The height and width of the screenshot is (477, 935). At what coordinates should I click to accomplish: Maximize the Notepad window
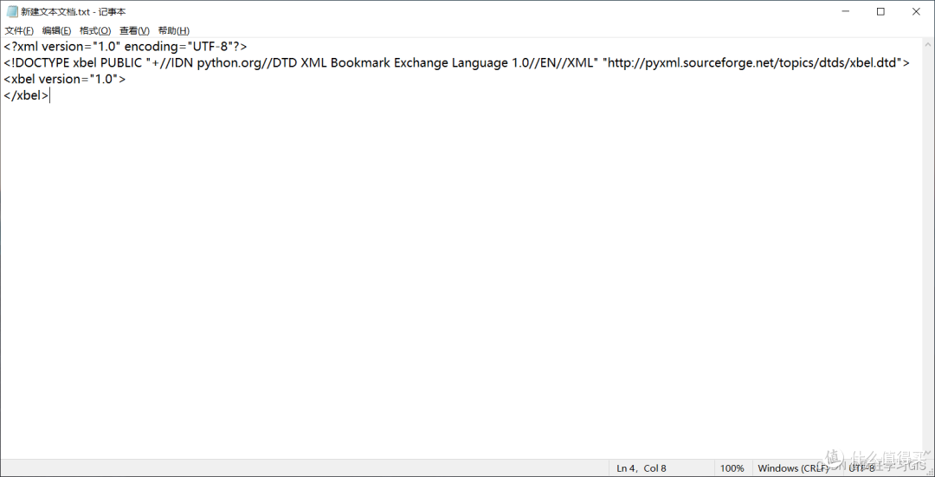coord(880,11)
